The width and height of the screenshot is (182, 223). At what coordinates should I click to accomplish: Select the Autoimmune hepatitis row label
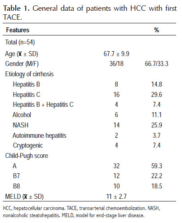pos(40,136)
